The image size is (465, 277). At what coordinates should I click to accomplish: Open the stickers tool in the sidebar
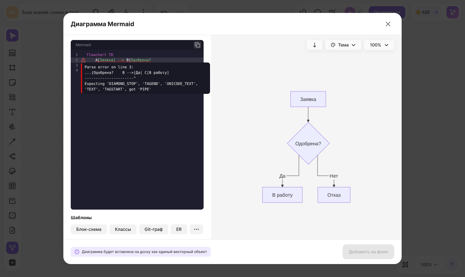(12, 171)
